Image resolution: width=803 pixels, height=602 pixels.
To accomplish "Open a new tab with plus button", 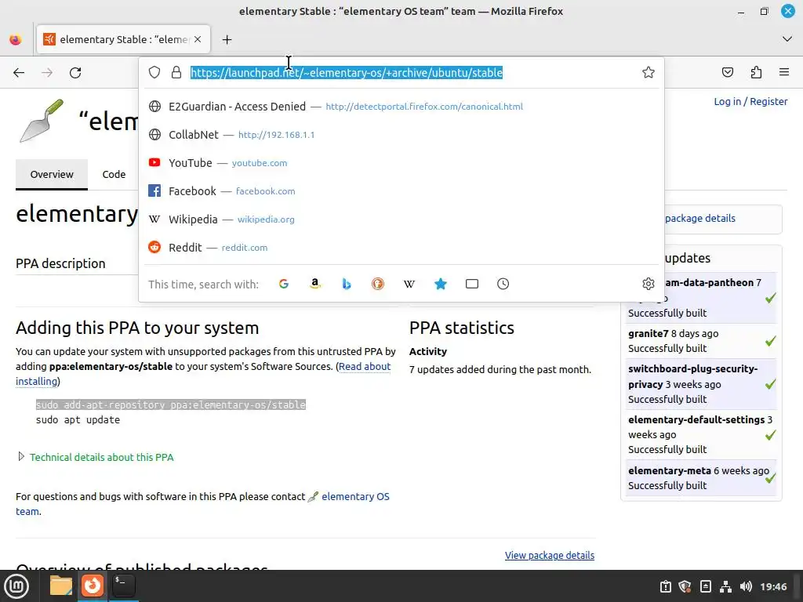I will 227,39.
